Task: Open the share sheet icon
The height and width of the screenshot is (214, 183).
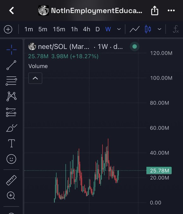Action: pyautogui.click(x=155, y=10)
